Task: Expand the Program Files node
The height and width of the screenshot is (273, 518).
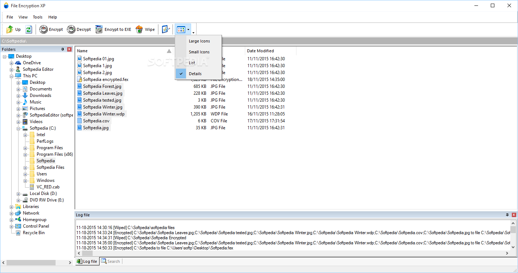Action: [25, 148]
